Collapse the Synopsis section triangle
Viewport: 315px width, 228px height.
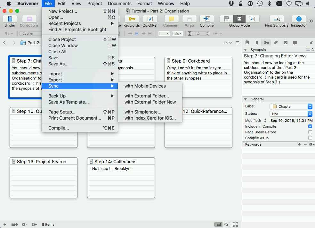pyautogui.click(x=246, y=50)
